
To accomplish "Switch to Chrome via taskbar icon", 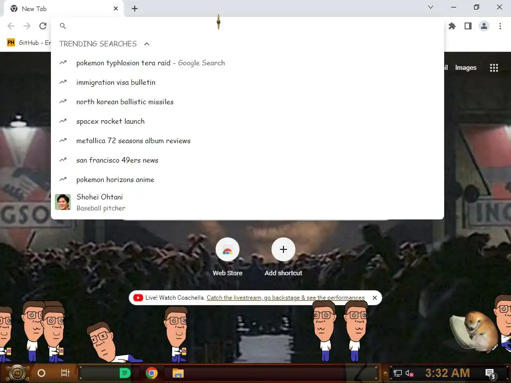I will [x=151, y=373].
